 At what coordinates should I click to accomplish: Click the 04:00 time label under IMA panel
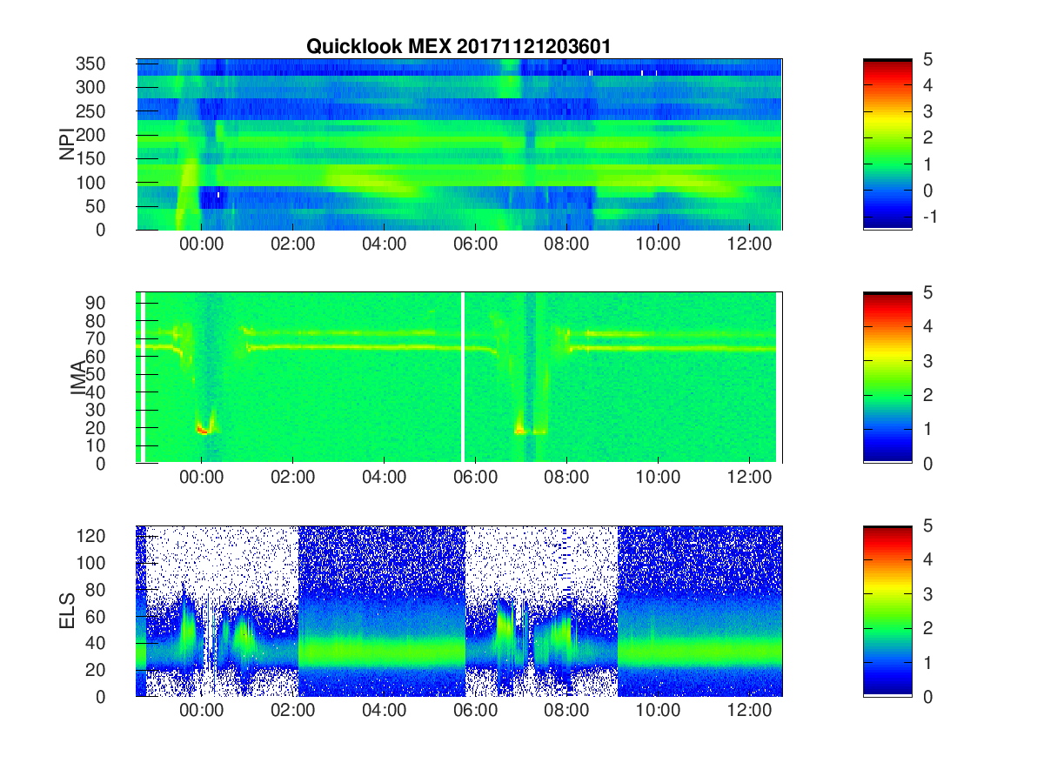[x=385, y=478]
